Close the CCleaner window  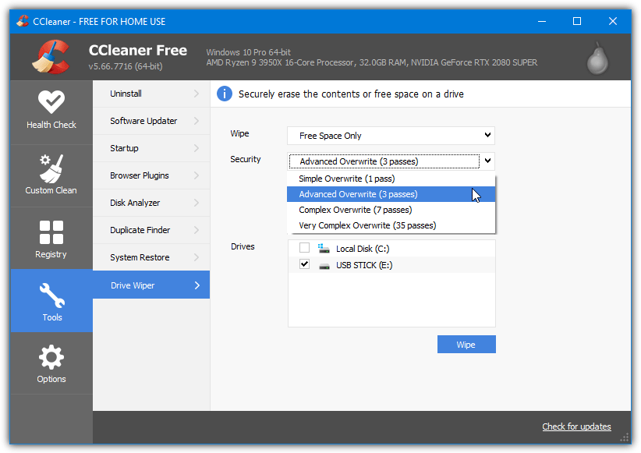[x=612, y=21]
